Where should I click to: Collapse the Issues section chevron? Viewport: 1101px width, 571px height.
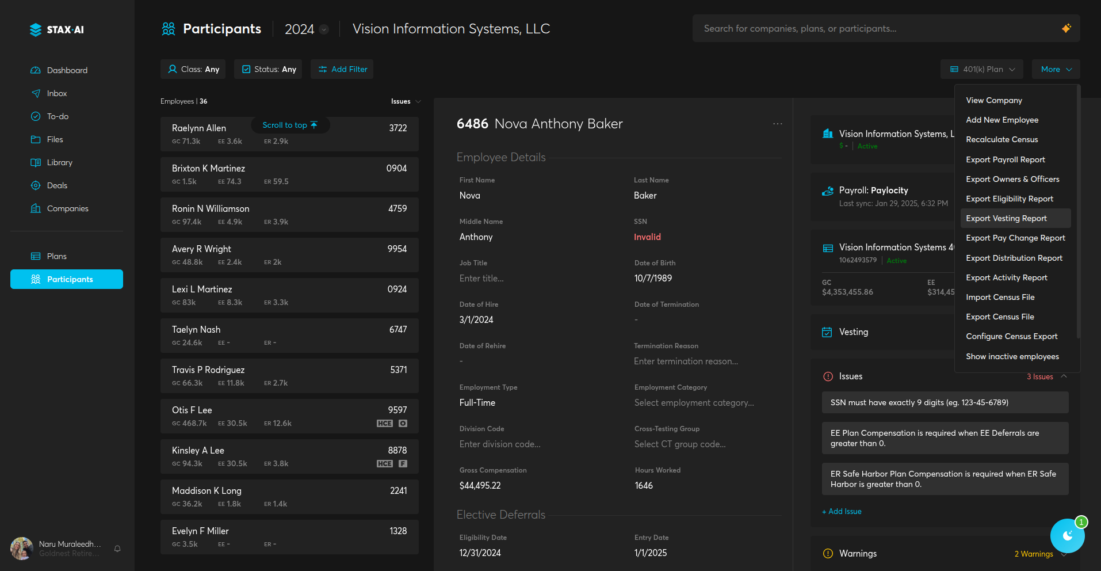point(1064,376)
